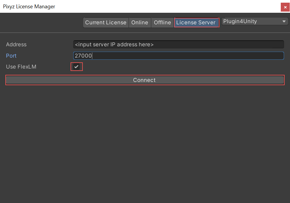Click the Connect button
The image size is (290, 203).
click(145, 80)
